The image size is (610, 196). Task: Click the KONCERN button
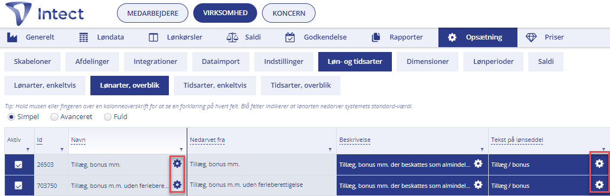[x=288, y=13]
